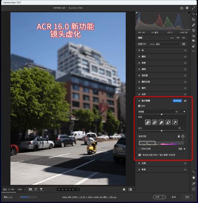The image size is (198, 203).
Task: Select the Edit sliders tool at top right
Action: click(194, 14)
